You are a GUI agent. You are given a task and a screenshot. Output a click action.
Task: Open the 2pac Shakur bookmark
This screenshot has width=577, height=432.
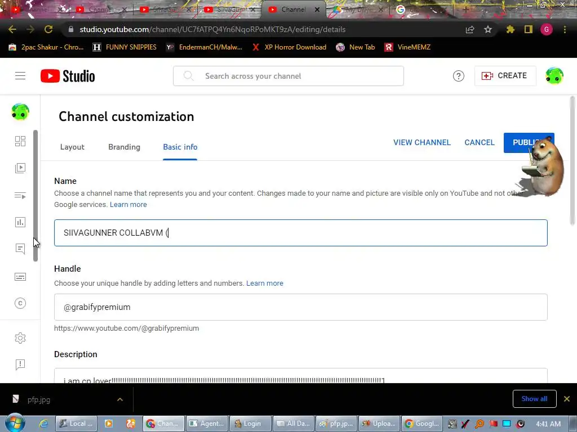point(46,47)
